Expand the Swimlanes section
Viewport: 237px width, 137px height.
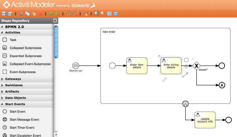[14, 85]
